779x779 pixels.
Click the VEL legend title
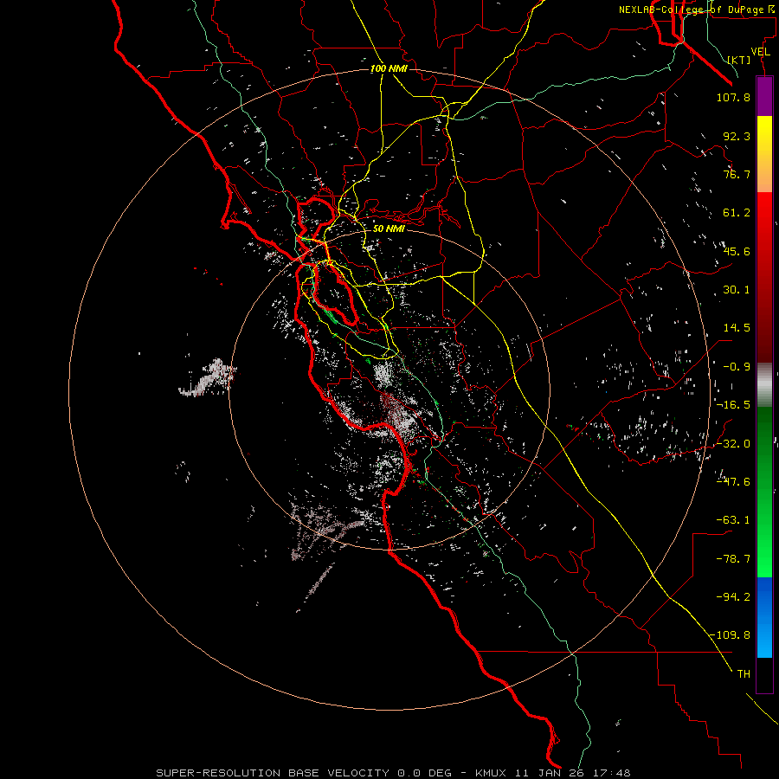coord(760,52)
